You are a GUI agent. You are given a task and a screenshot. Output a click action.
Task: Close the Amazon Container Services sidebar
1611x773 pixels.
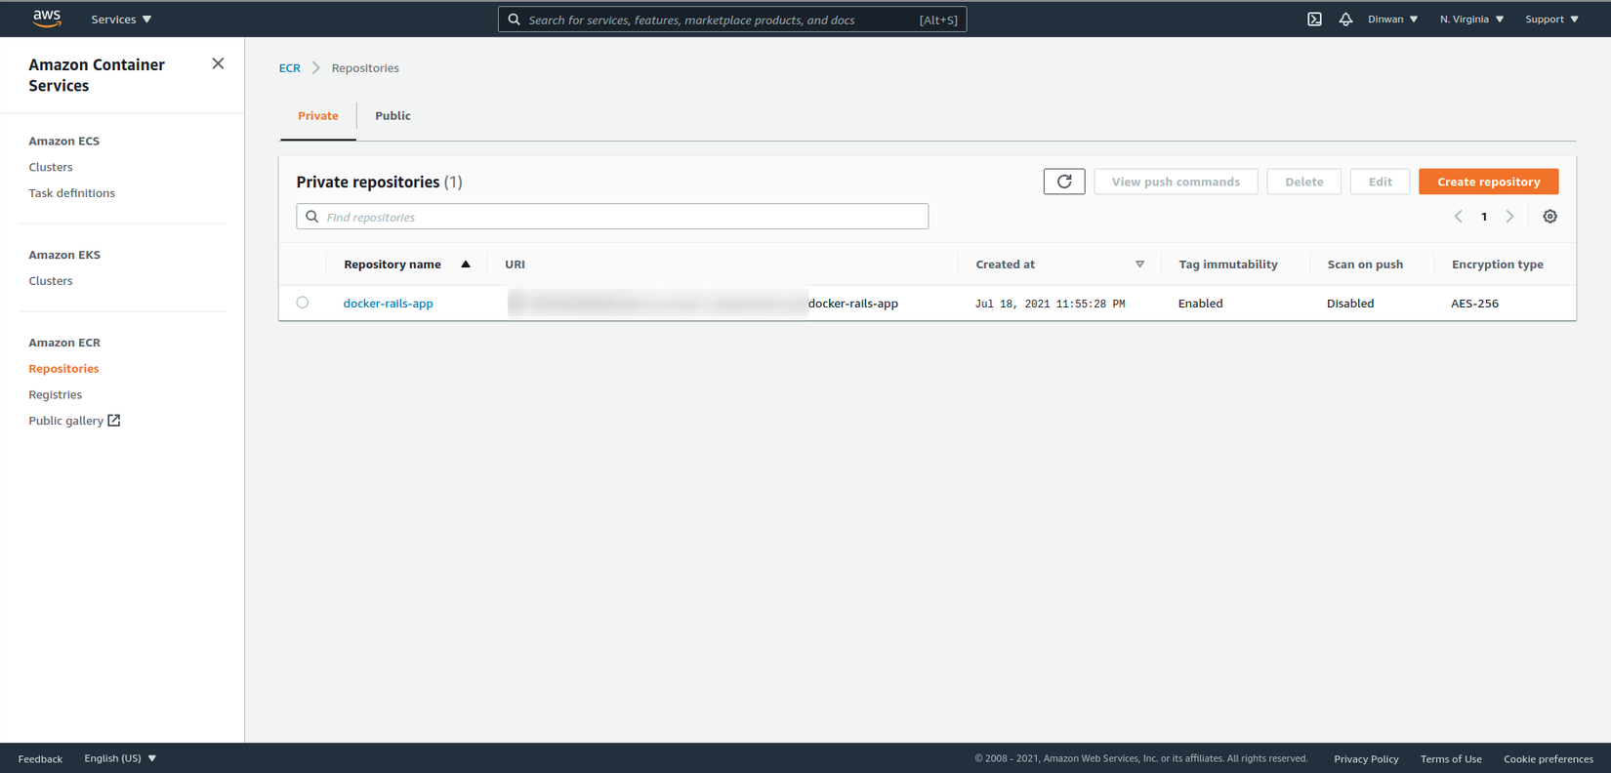tap(218, 63)
